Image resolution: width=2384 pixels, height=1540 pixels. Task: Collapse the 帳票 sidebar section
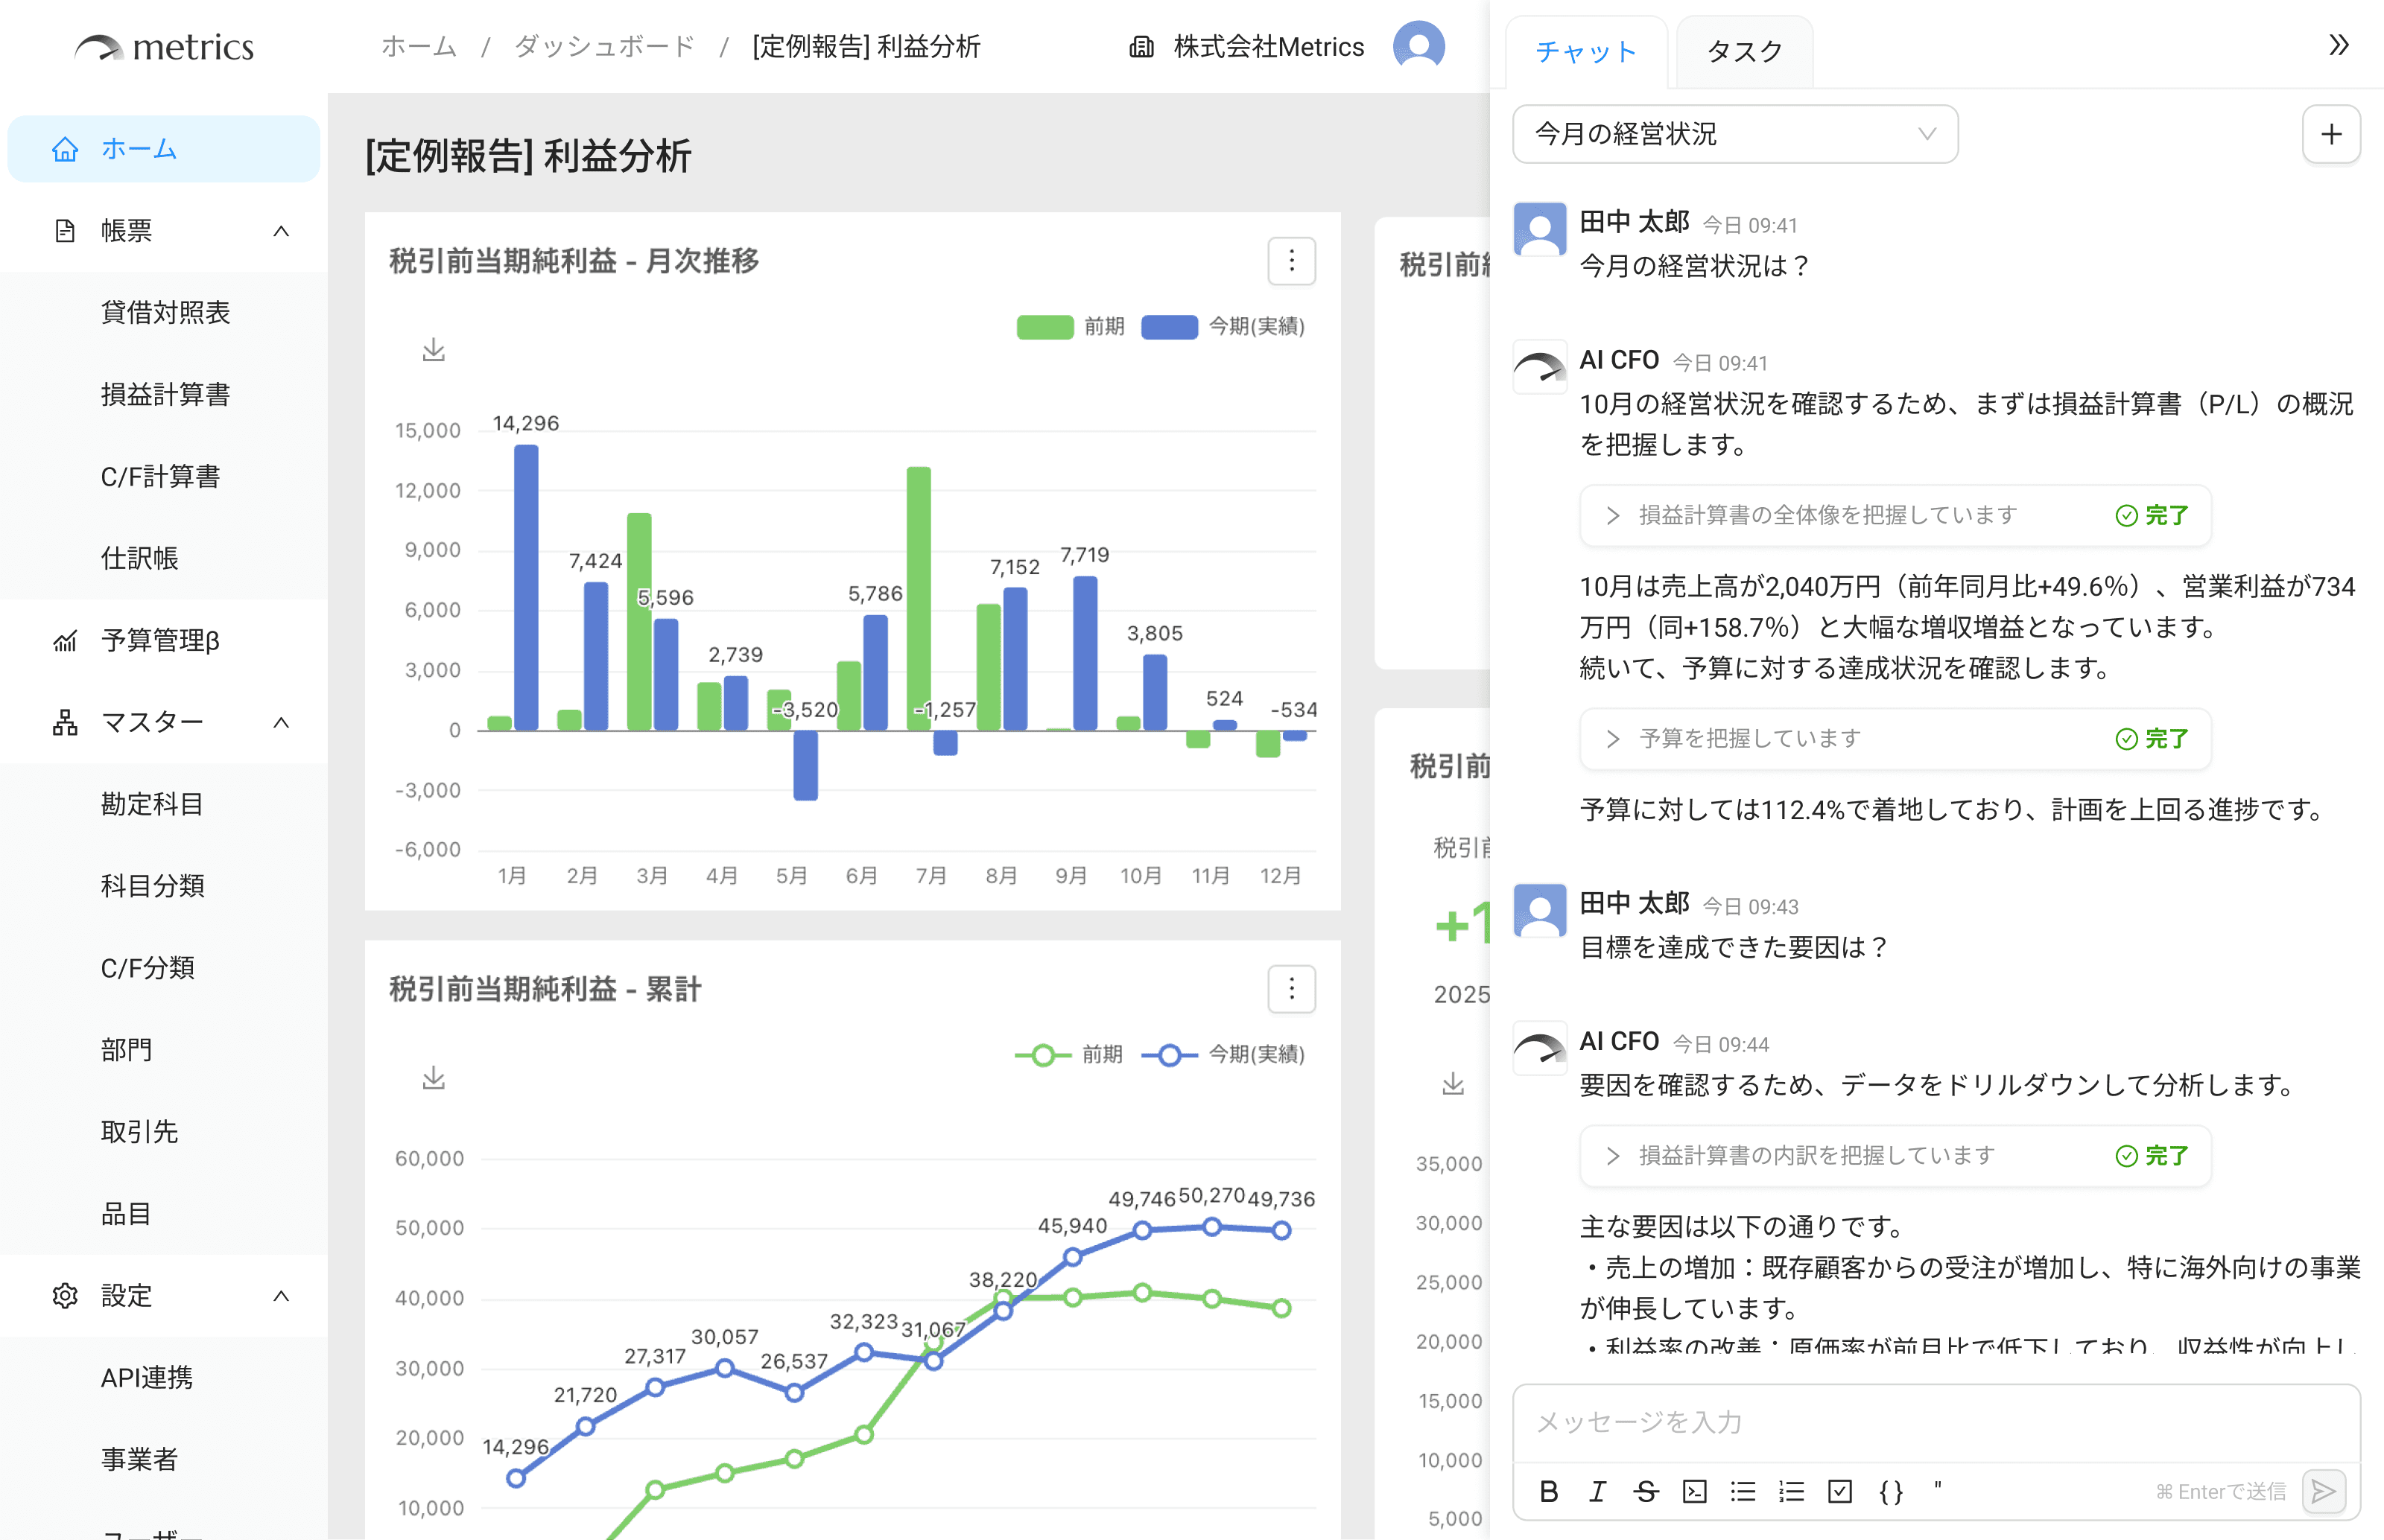(281, 231)
